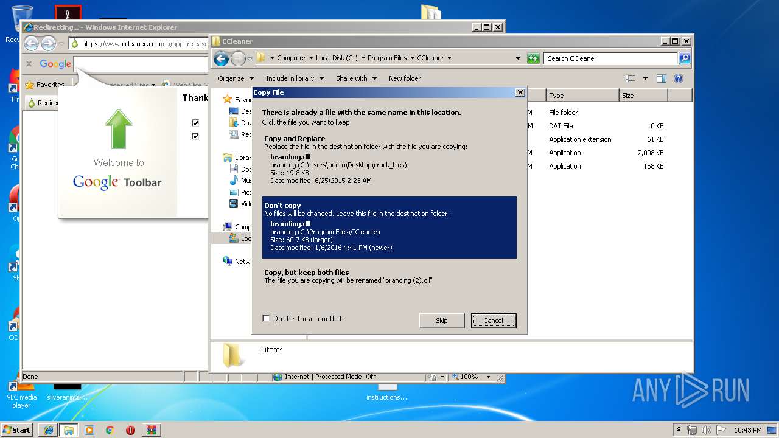Toggle the second checkbox on IE page
The height and width of the screenshot is (438, 779).
195,136
